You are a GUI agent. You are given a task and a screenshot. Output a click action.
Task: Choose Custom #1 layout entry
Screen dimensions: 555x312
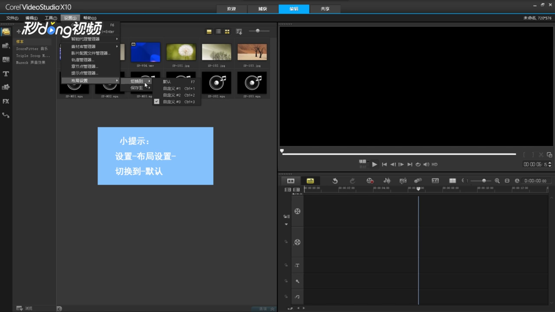(x=172, y=88)
